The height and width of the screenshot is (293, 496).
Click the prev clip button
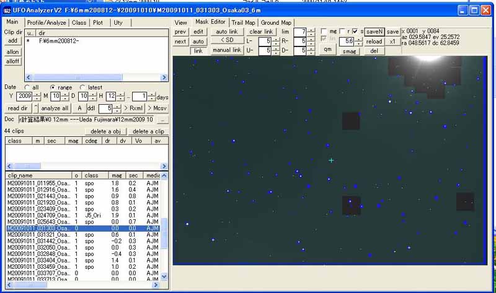(180, 32)
